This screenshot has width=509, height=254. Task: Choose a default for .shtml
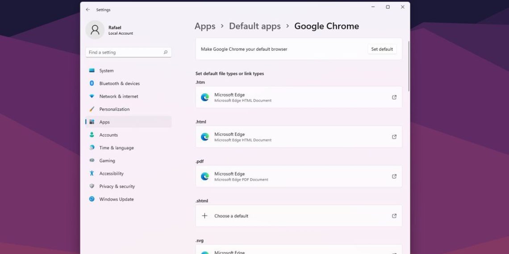299,216
